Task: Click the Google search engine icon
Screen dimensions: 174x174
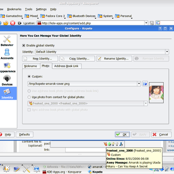Action: (158, 23)
